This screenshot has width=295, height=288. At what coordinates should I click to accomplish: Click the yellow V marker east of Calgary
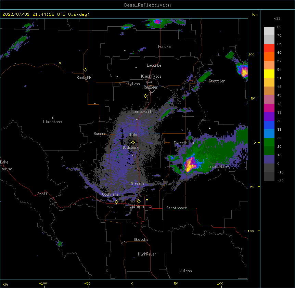tap(147, 200)
